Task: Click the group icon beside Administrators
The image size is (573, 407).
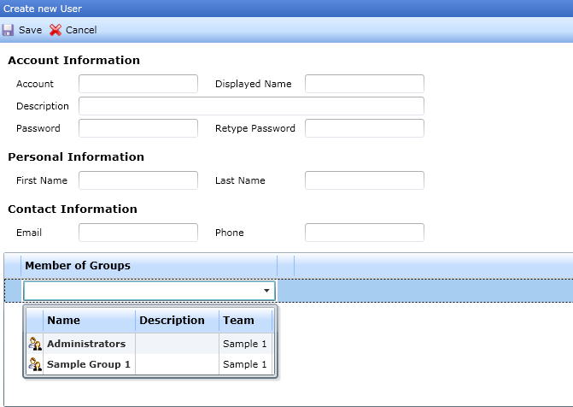Action: click(35, 344)
